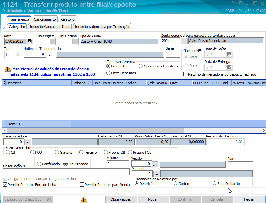This screenshot has width=266, height=203.
Task: Click the Observações button
Action: click(x=121, y=199)
